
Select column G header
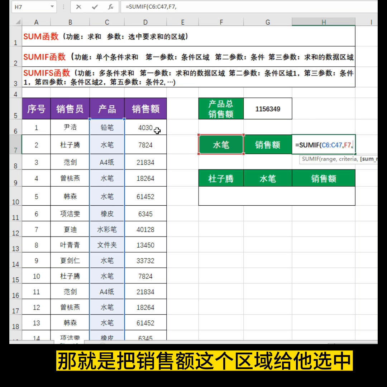(268, 22)
